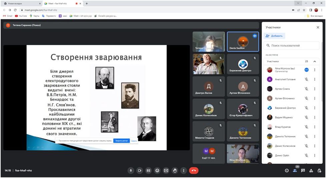The width and height of the screenshot is (326, 178).
Task: Reload the page with the refresh icon
Action: point(15,10)
